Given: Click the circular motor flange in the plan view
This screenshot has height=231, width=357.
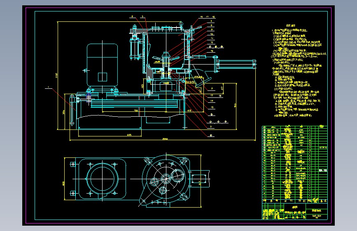Looking at the screenshot, I should coord(102,179).
